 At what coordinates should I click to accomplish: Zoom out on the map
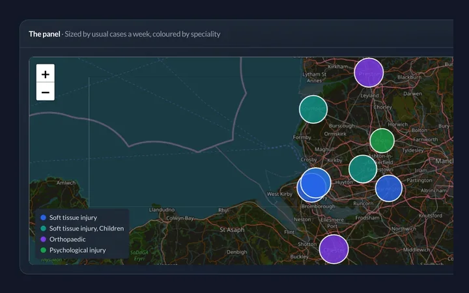[46, 92]
